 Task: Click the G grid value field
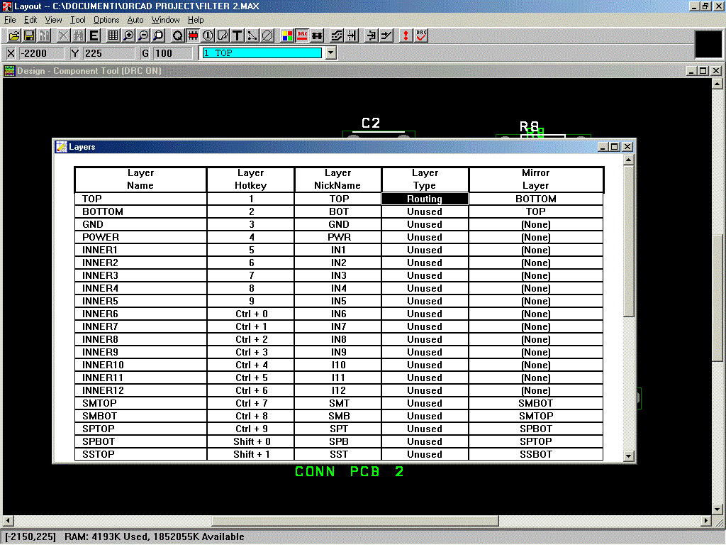(173, 53)
